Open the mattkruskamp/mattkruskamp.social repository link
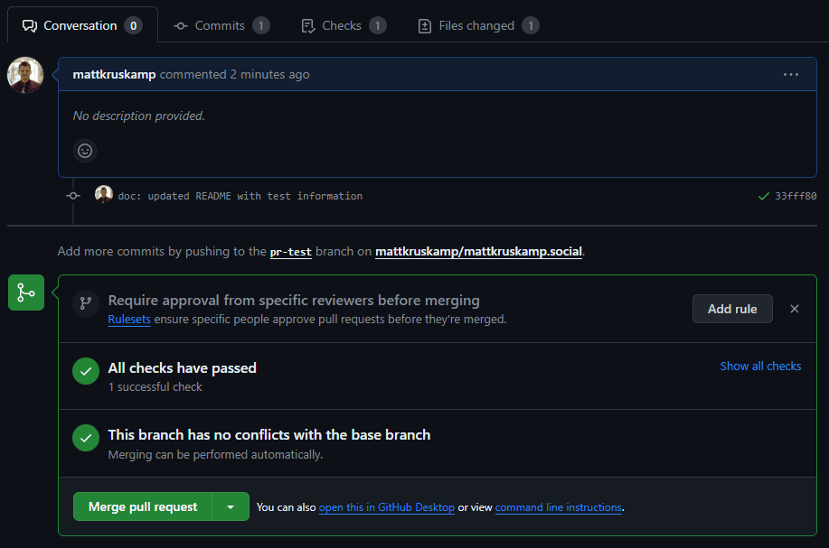 tap(478, 251)
